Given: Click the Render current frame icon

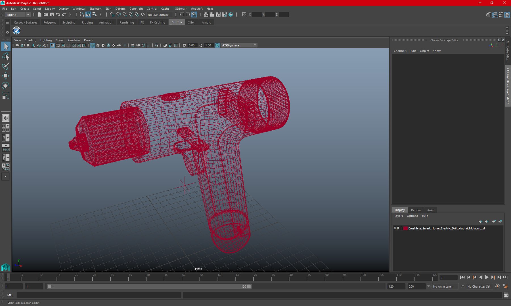Looking at the screenshot, I should pyautogui.click(x=212, y=15).
